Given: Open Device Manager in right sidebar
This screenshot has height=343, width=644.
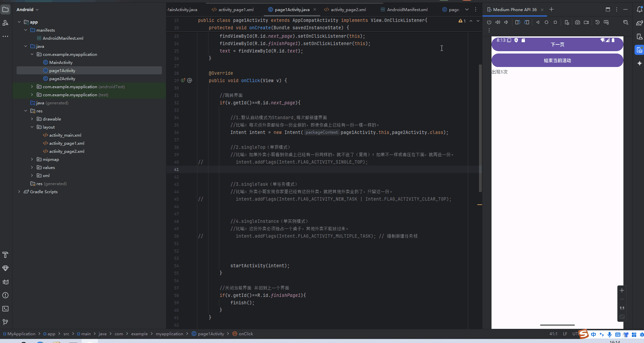Looking at the screenshot, I should [639, 36].
